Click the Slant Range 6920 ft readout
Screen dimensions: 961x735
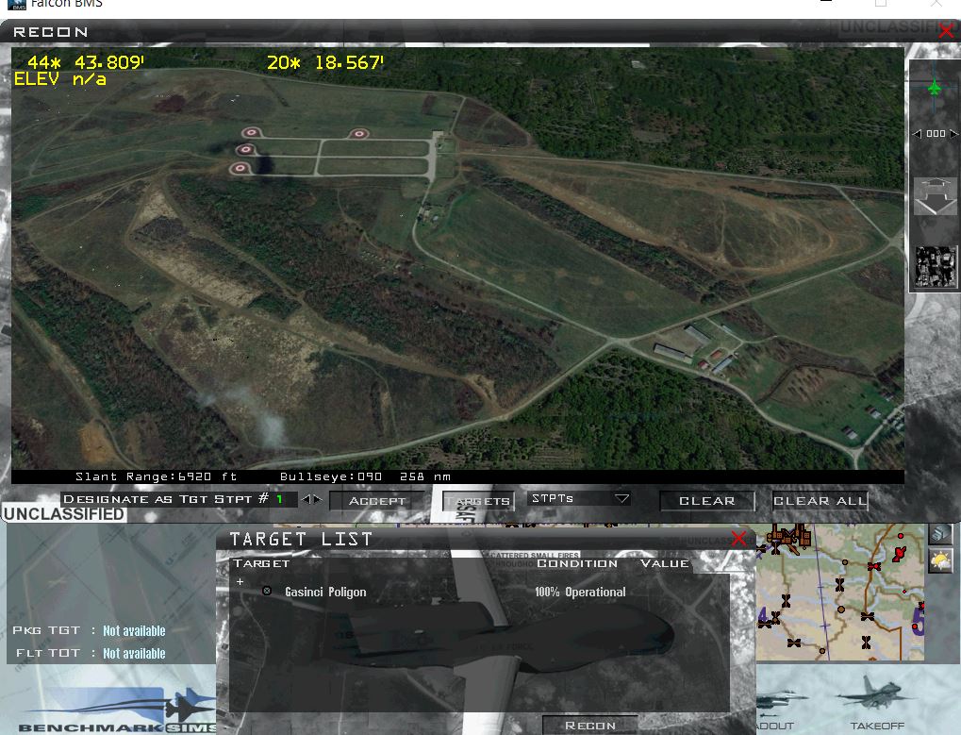(x=156, y=476)
